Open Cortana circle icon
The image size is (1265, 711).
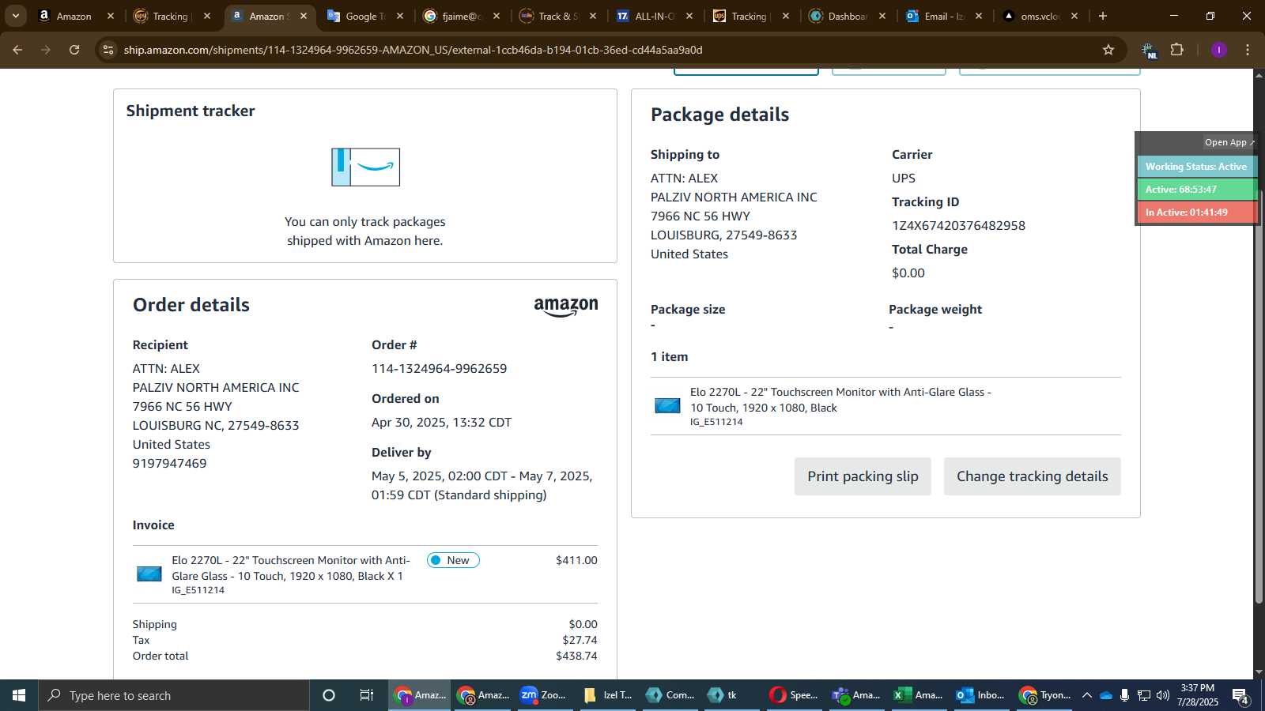[x=329, y=695]
